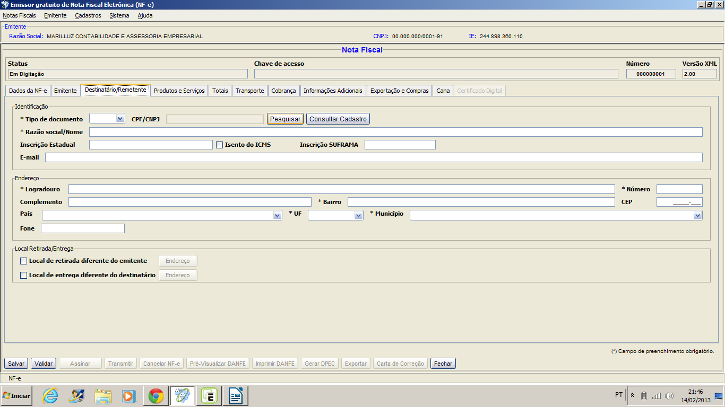Click the Chave de acesso field

coord(436,74)
